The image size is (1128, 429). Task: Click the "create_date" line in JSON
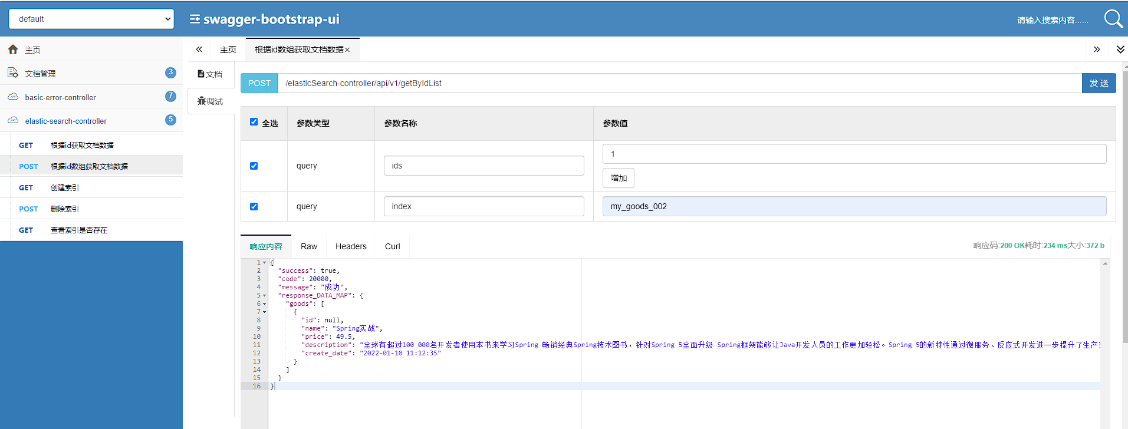(371, 353)
